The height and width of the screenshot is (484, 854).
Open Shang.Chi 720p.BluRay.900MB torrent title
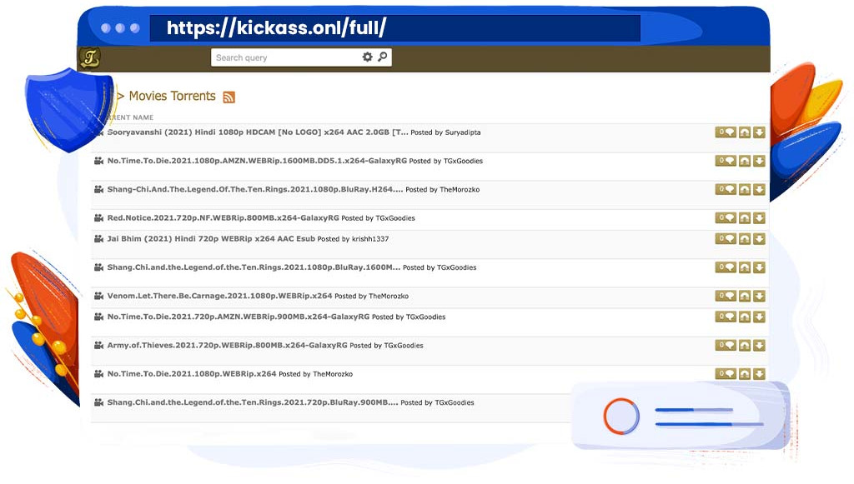[x=253, y=402]
